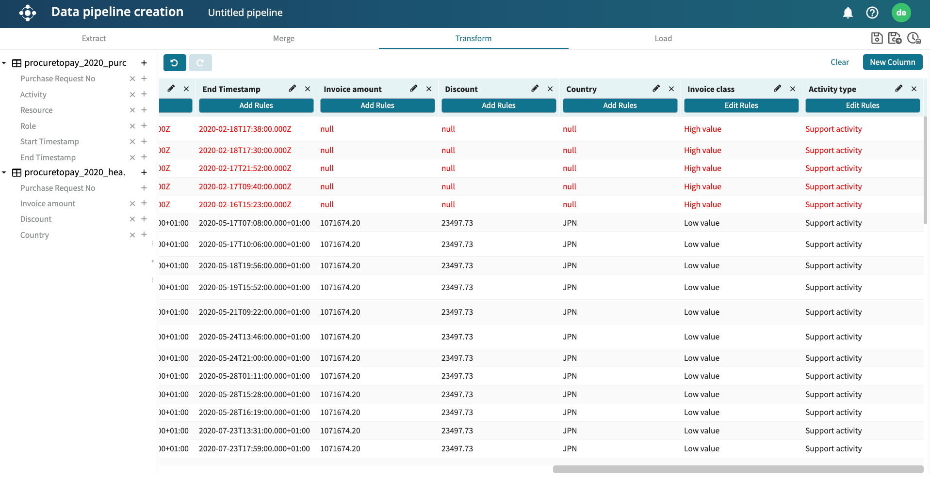930x477 pixels.
Task: Click the schedule clock icon
Action: click(x=914, y=38)
